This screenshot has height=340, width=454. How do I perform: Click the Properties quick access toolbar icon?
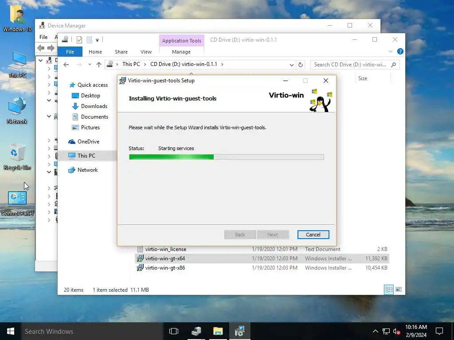[x=79, y=39]
